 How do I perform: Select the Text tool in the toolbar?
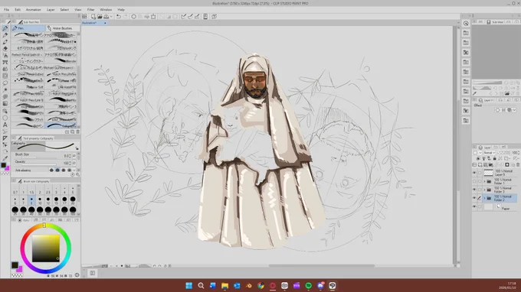point(5,125)
